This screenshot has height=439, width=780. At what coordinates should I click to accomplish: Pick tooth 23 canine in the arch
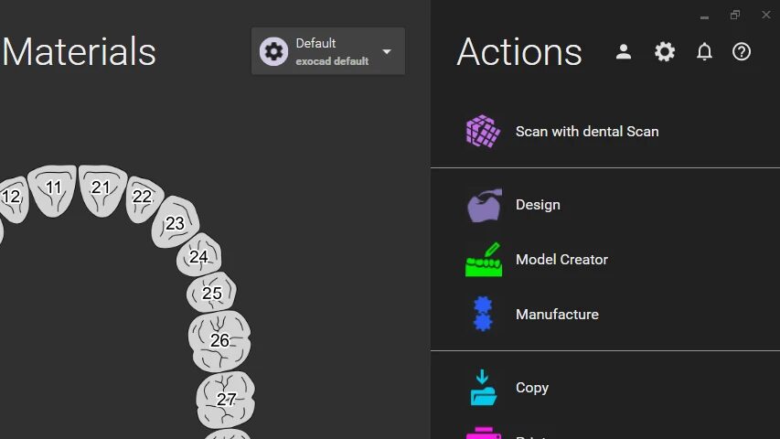pyautogui.click(x=176, y=222)
